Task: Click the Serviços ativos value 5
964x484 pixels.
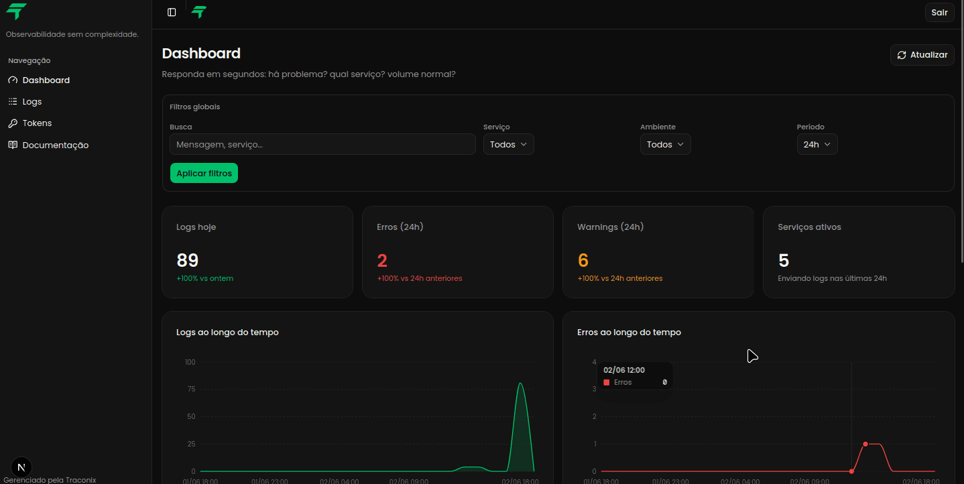Action: point(784,260)
